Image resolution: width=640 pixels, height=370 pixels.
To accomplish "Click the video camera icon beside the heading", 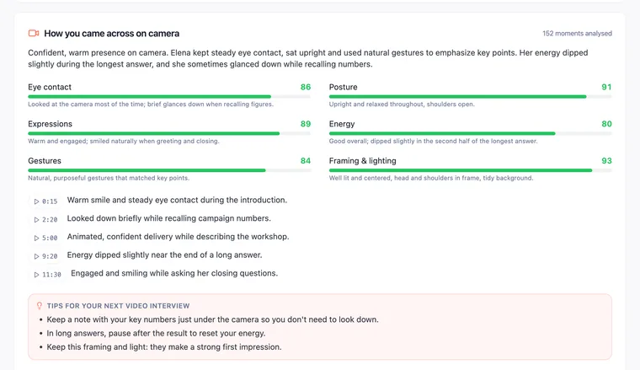I will pyautogui.click(x=34, y=33).
